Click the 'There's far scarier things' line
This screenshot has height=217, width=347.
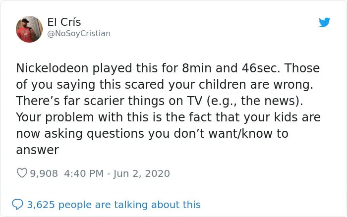99,101
